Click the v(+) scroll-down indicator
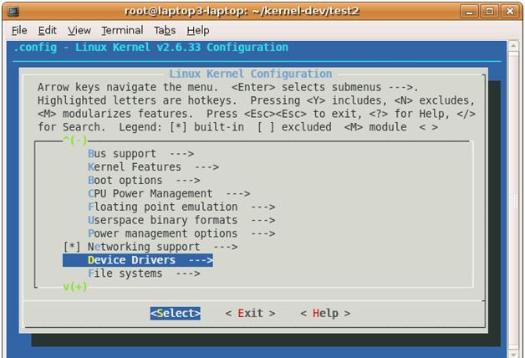 (74, 287)
